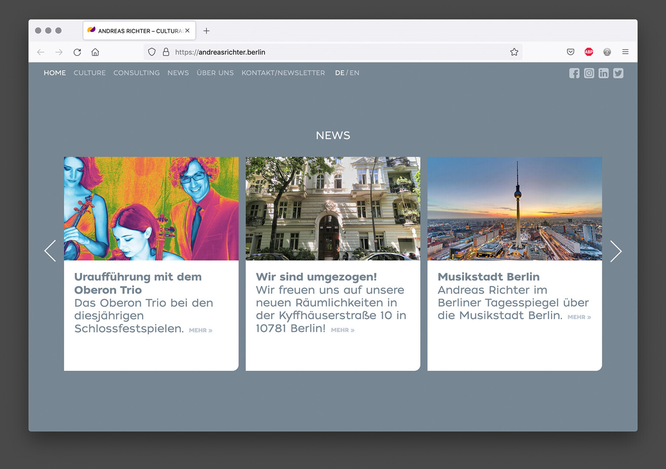The height and width of the screenshot is (469, 666).
Task: Click MEHR link for Musikstadt Berlin
Action: (579, 317)
